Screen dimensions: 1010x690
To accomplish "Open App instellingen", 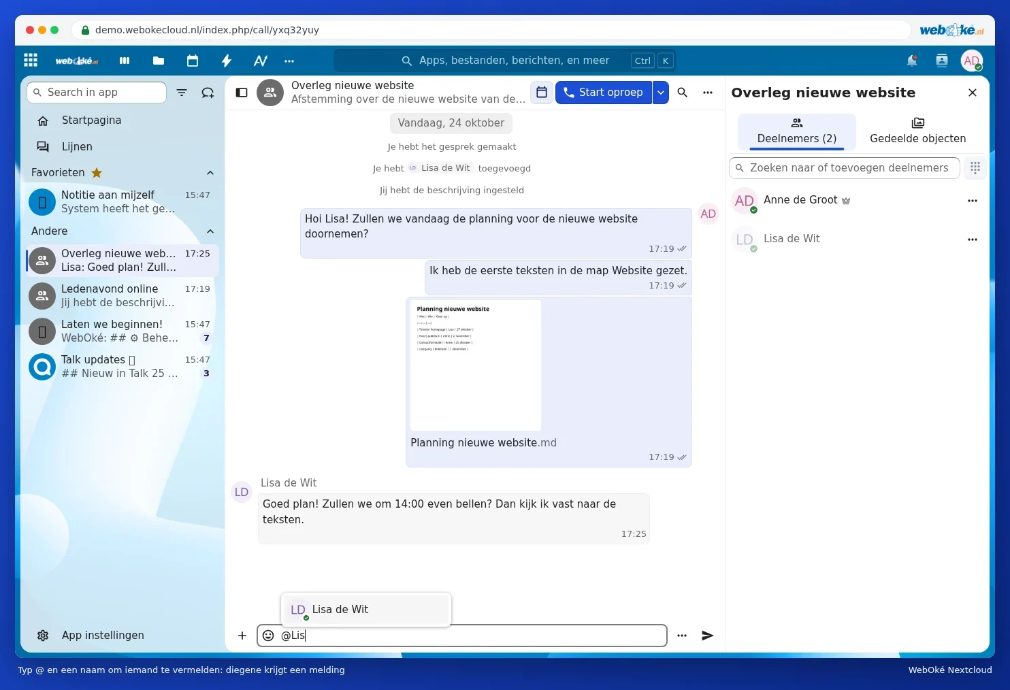I will click(123, 636).
